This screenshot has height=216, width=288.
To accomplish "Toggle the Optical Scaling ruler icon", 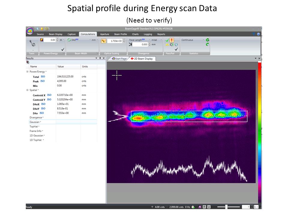I will (x=103, y=41).
